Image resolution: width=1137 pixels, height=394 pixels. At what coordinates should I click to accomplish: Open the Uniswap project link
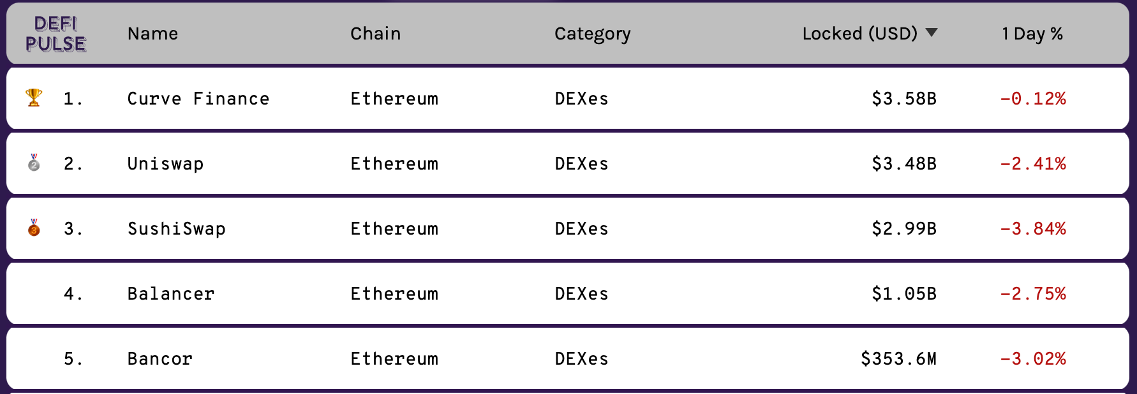165,164
